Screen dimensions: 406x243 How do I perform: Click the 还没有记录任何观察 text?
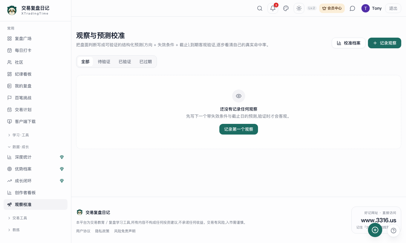pyautogui.click(x=239, y=109)
